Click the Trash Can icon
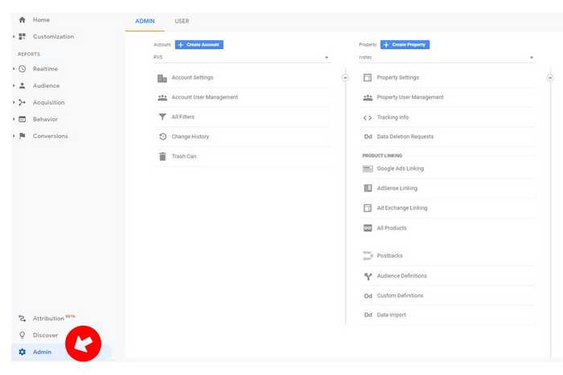This screenshot has width=563, height=375. [162, 156]
